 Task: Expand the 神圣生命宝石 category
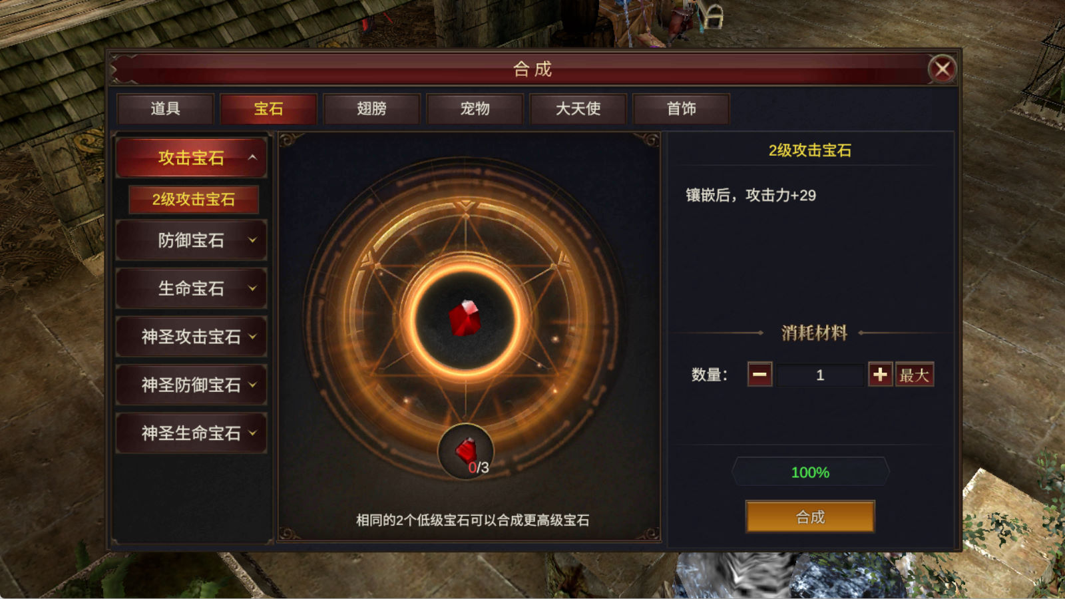click(192, 433)
